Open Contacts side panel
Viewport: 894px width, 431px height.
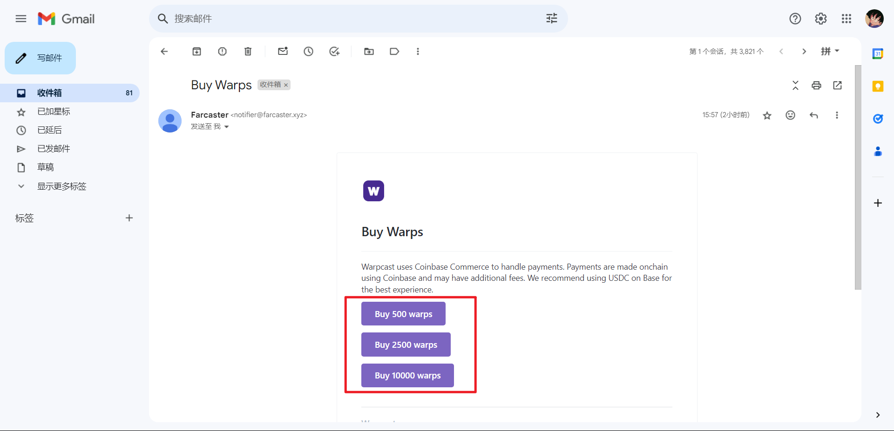[878, 151]
